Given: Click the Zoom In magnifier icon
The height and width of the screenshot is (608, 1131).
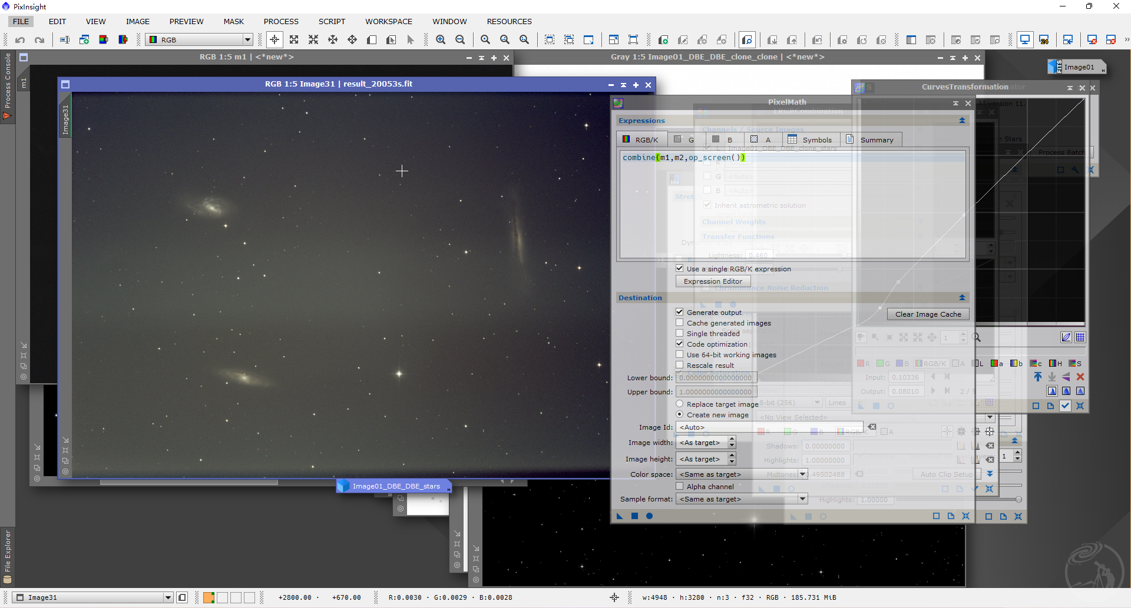Looking at the screenshot, I should (x=441, y=40).
